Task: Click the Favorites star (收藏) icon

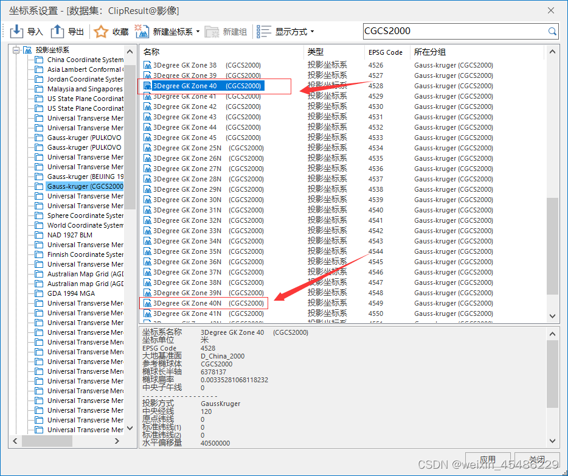Action: [101, 32]
